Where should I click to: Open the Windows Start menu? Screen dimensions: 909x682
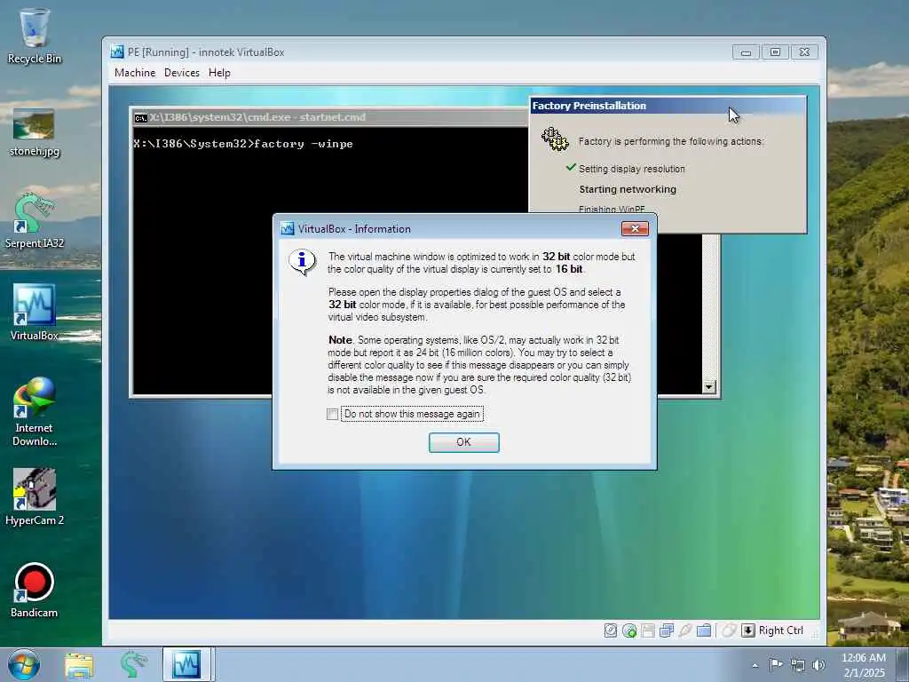click(x=24, y=664)
